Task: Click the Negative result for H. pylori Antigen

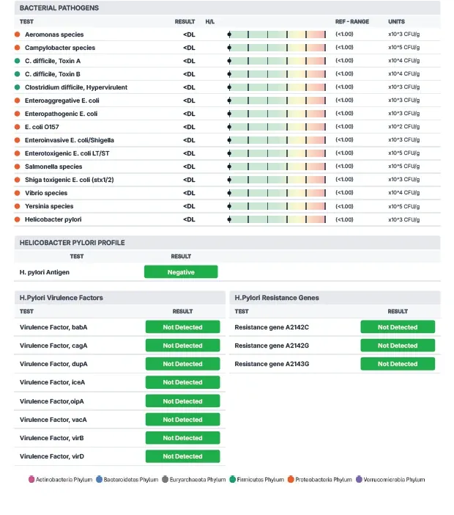Action: [x=181, y=272]
